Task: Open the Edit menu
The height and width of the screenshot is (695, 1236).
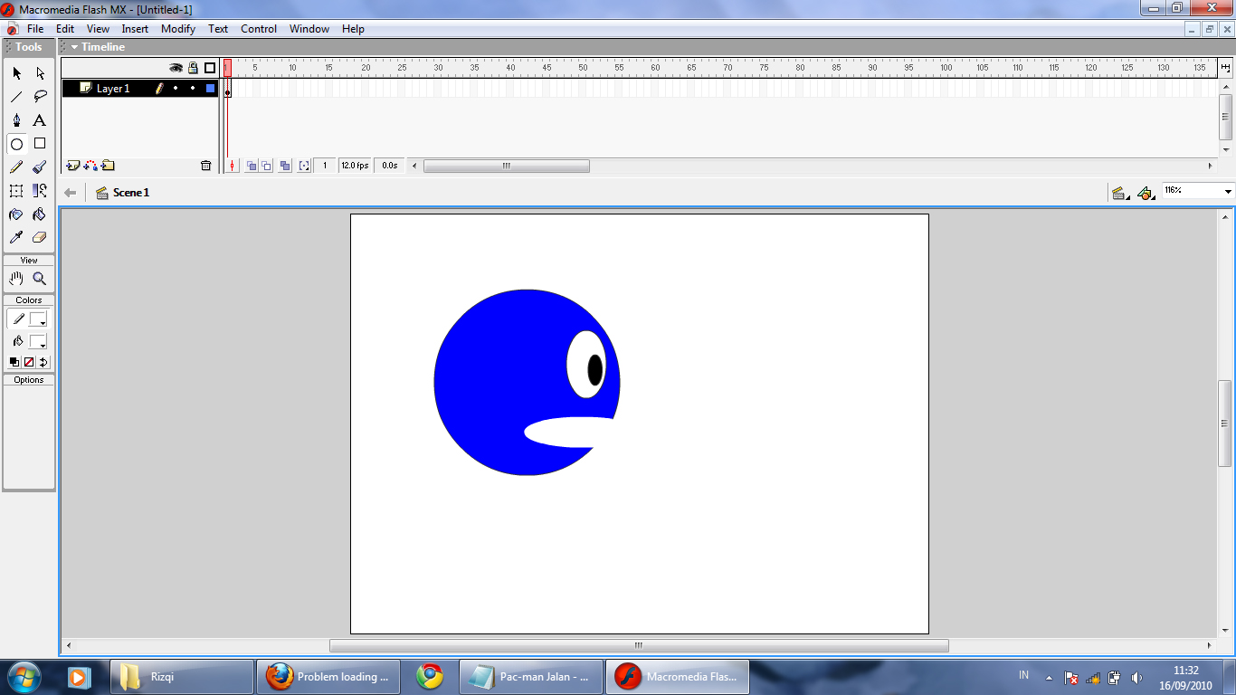Action: coord(65,29)
